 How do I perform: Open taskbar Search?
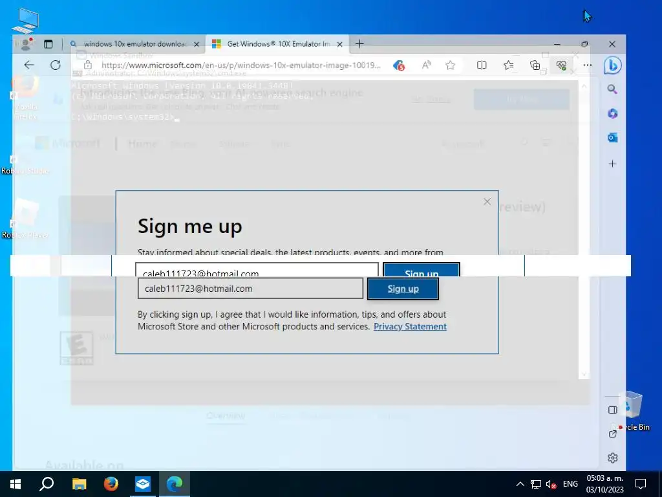[47, 484]
